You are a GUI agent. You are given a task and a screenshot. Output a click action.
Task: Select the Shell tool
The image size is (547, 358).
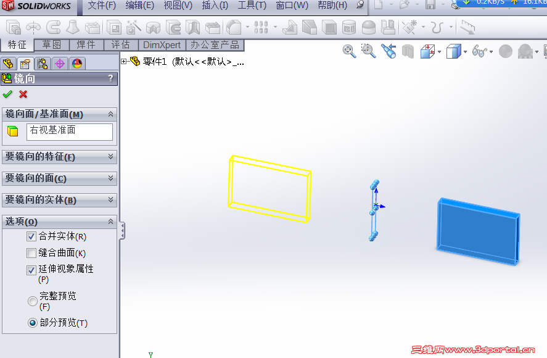coord(329,27)
